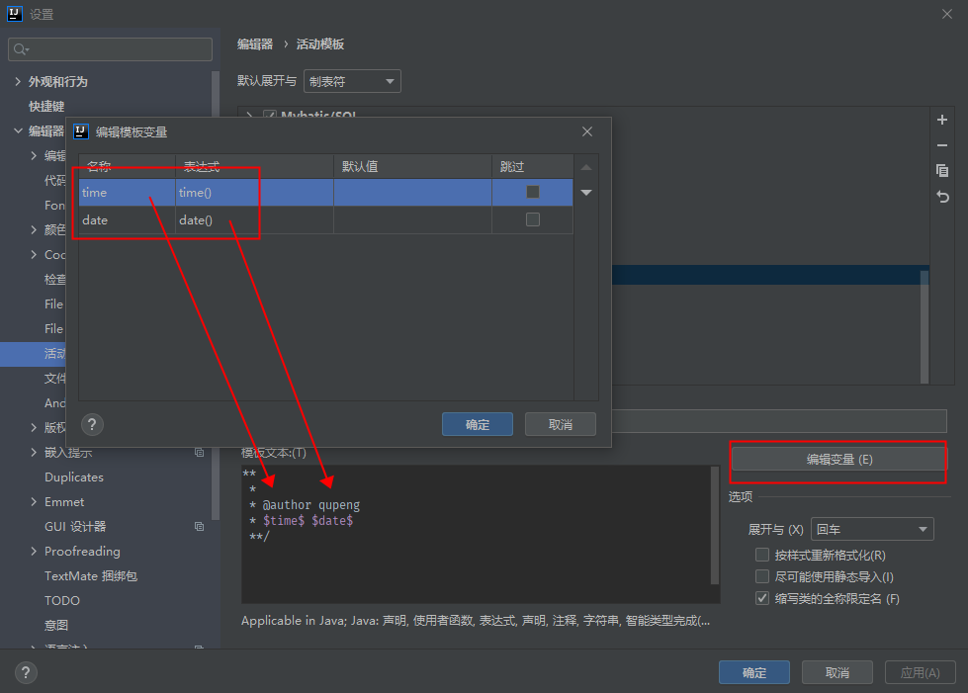
Task: Expand 外观和行为 tree node
Action: [x=17, y=81]
